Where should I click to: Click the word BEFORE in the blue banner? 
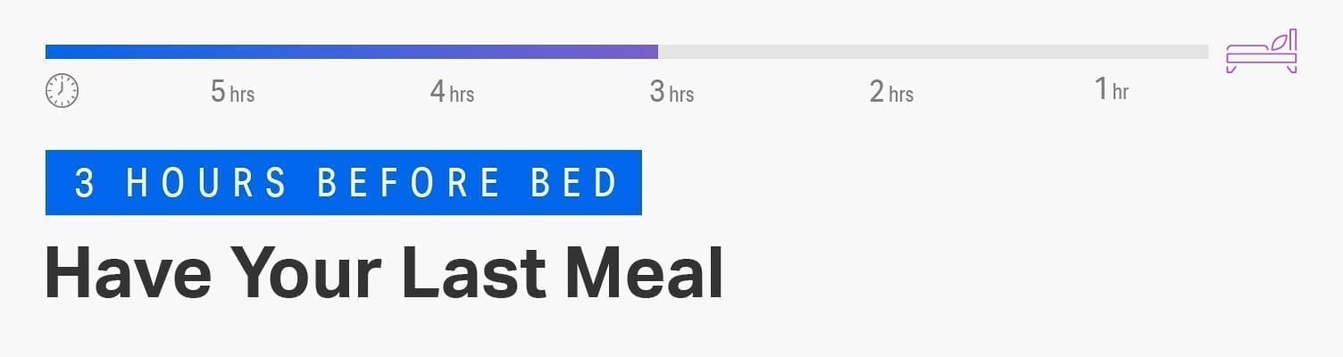pos(409,183)
